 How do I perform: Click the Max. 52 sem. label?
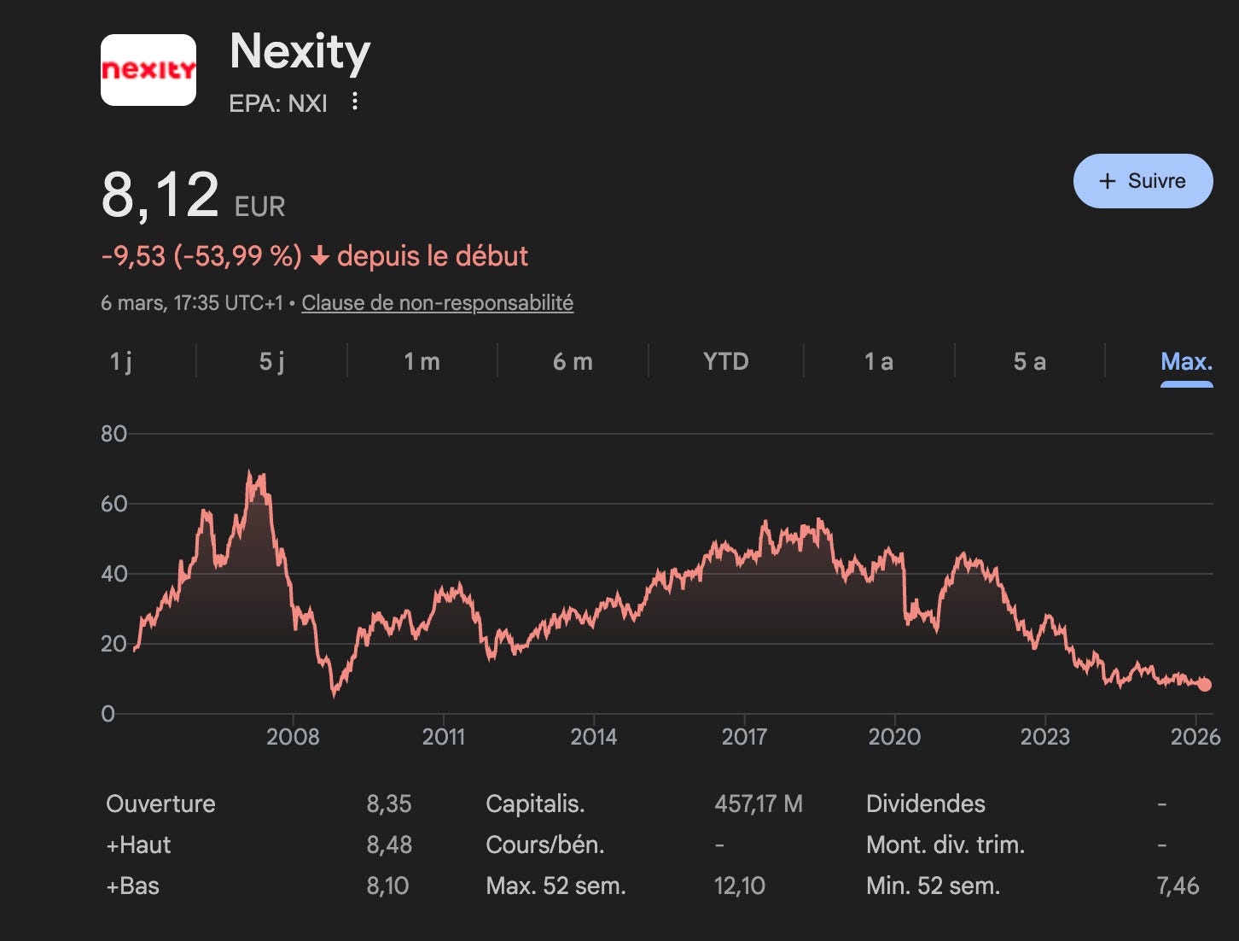556,885
